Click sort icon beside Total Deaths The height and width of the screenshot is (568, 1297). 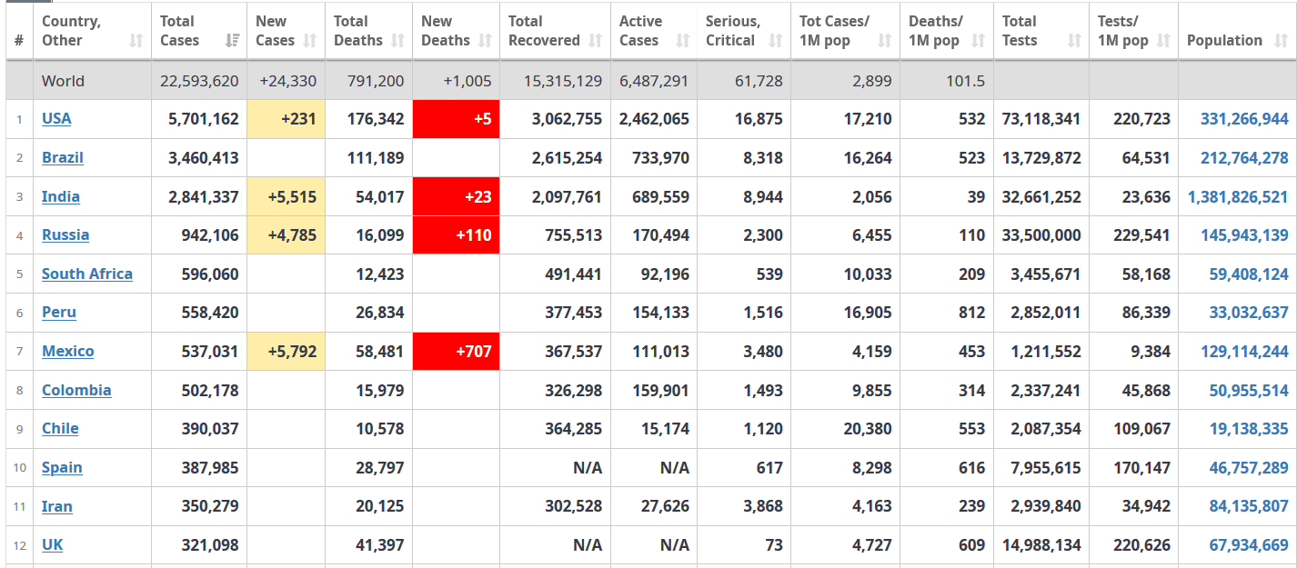point(397,41)
